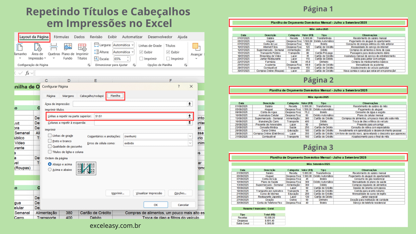Image resolution: width=416 pixels, height=234 pixels.
Task: Expand the Comentários e anotações dropdown
Action: [190, 136]
